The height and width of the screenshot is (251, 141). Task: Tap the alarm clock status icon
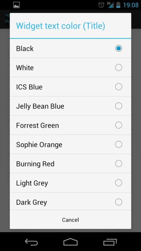[101, 5]
